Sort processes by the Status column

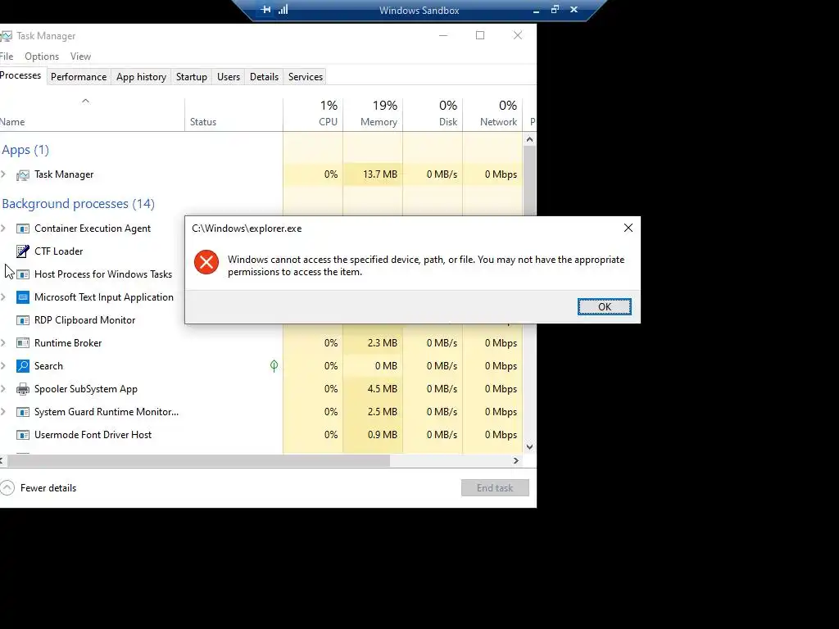pyautogui.click(x=234, y=114)
